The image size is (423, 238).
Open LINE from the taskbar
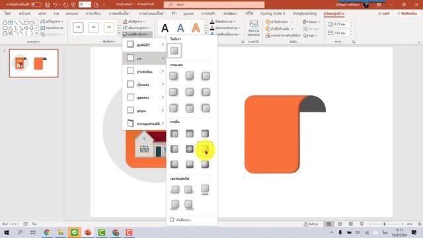click(x=75, y=232)
